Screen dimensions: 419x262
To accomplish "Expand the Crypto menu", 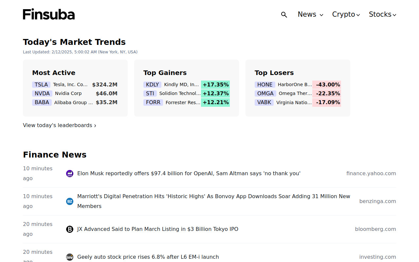I will pos(346,14).
